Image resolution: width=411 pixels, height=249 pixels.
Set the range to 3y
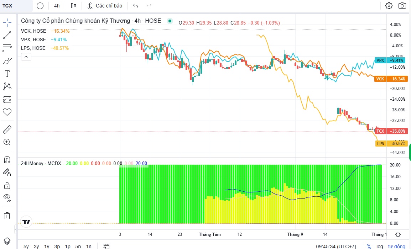[36, 247]
